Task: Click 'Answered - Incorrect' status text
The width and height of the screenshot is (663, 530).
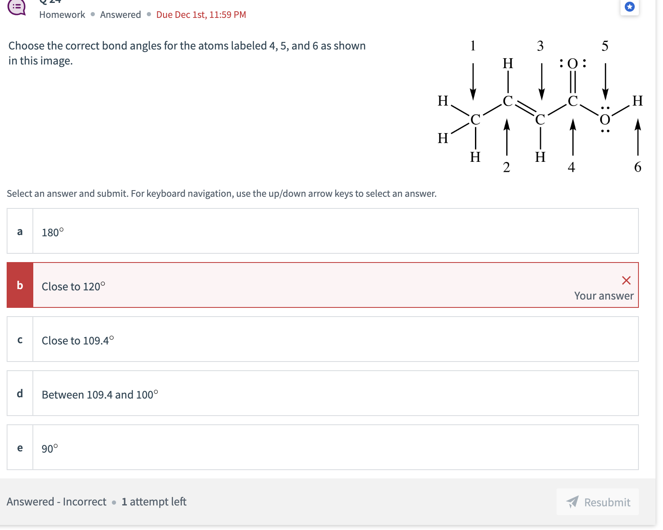Action: 57,502
